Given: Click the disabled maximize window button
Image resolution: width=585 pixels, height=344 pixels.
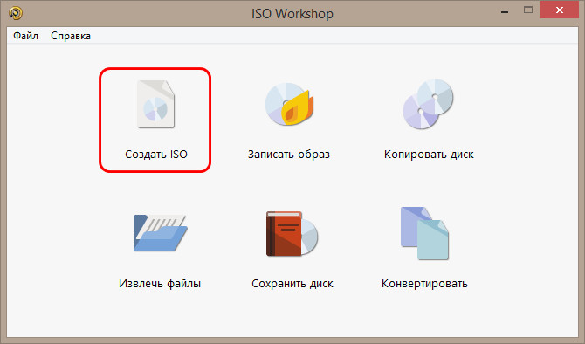Looking at the screenshot, I should pyautogui.click(x=528, y=10).
